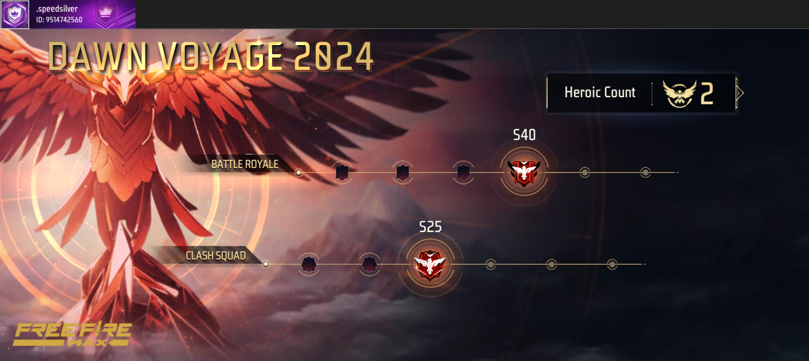
Task: Open the S25 Clash Squad Heroic badge
Action: point(430,264)
